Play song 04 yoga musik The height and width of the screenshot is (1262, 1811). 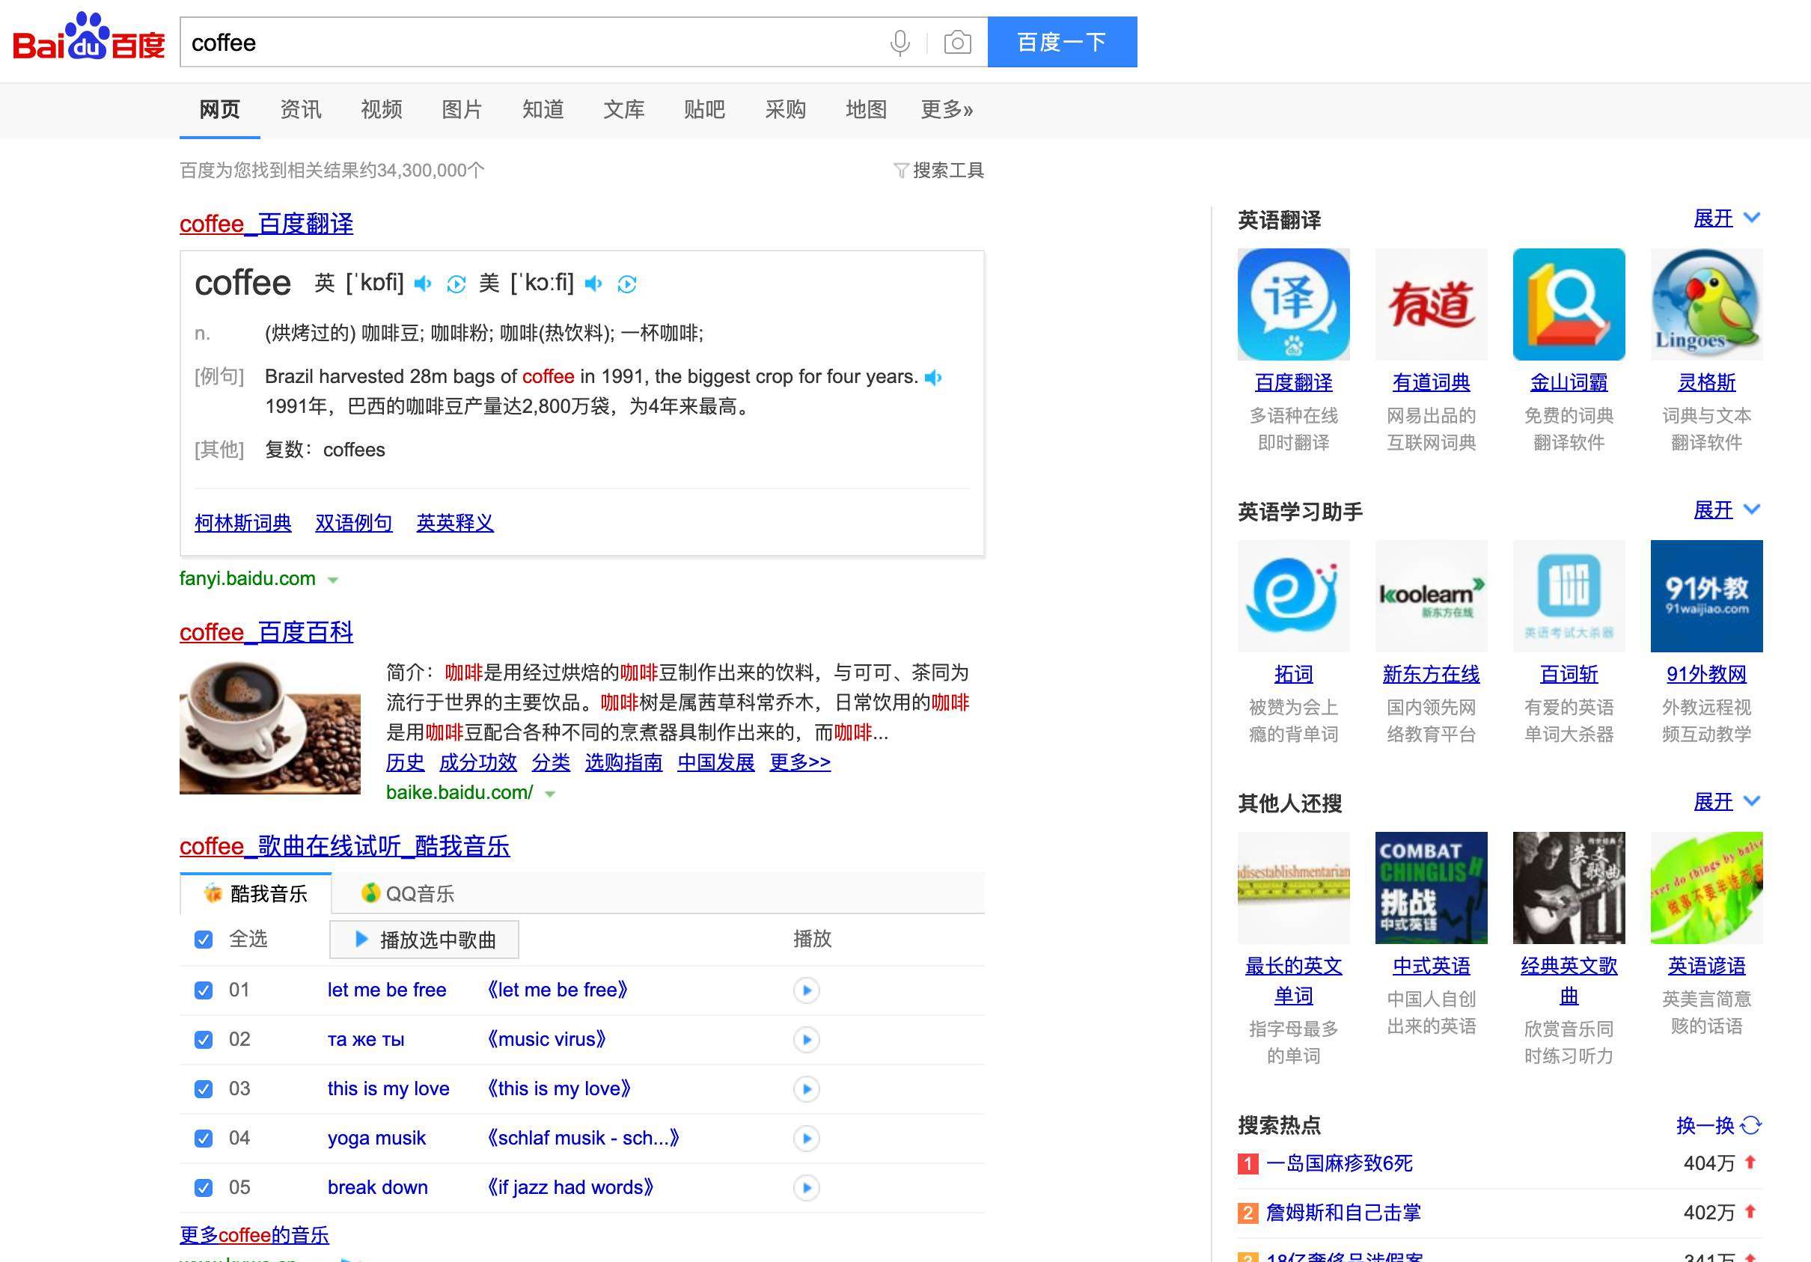tap(806, 1139)
